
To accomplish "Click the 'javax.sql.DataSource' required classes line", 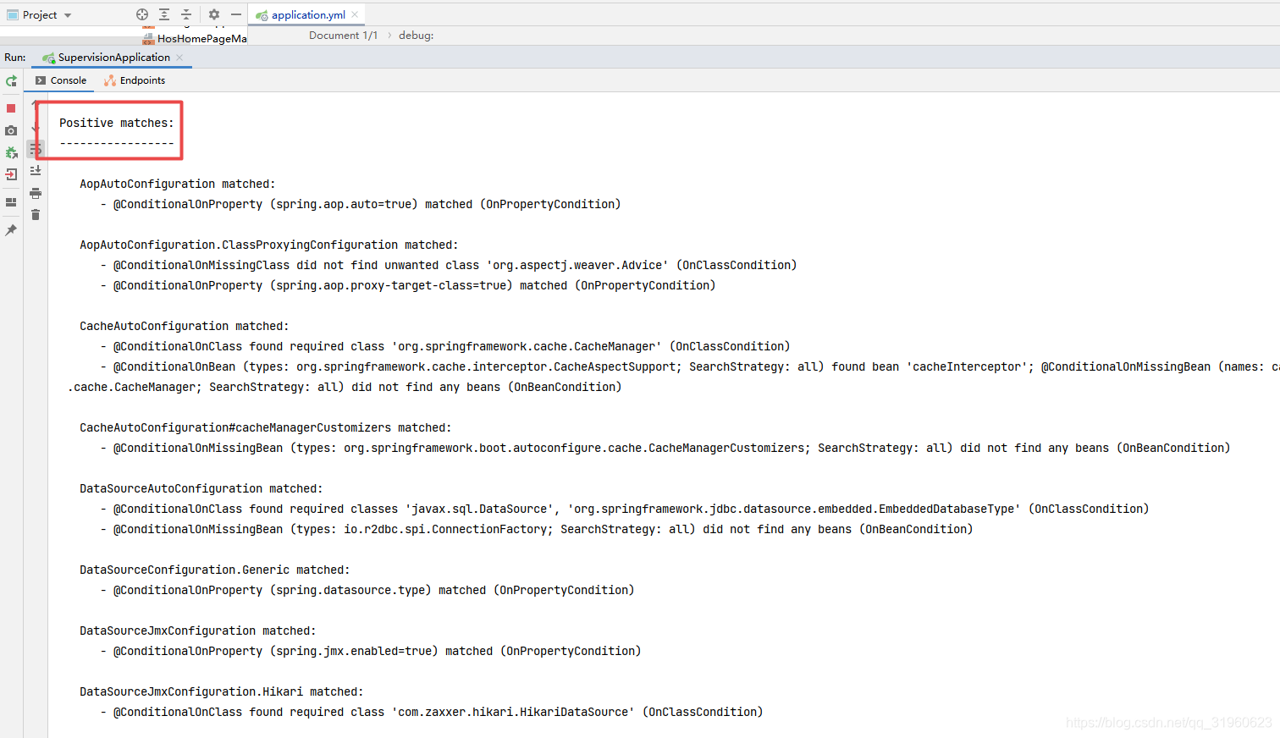I will pos(625,509).
